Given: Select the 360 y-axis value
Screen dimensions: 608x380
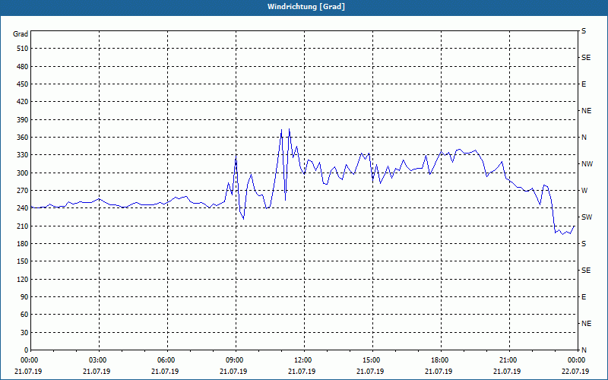Looking at the screenshot, I should pyautogui.click(x=23, y=138).
